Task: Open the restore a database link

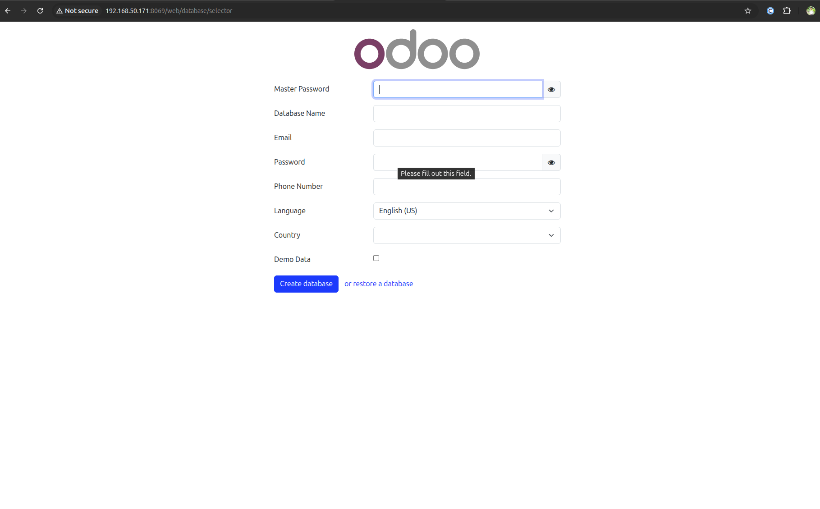Action: pyautogui.click(x=378, y=284)
